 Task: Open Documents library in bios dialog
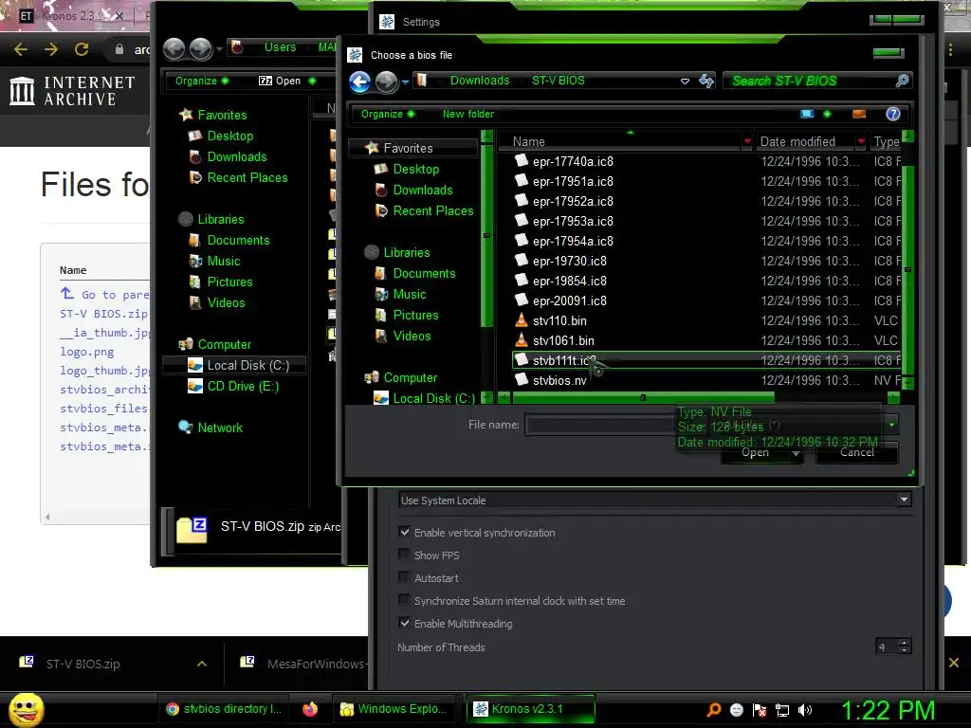pos(424,274)
